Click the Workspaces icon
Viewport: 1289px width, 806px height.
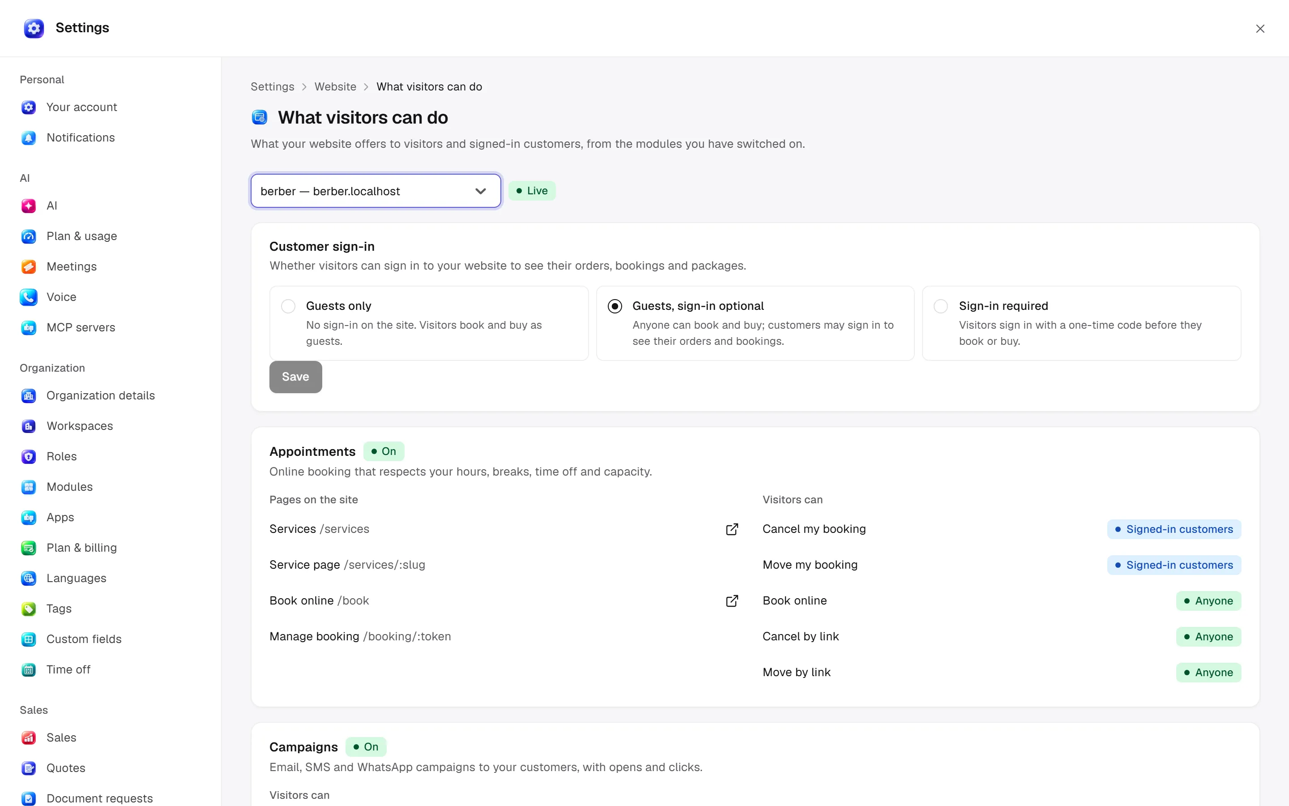pyautogui.click(x=29, y=426)
